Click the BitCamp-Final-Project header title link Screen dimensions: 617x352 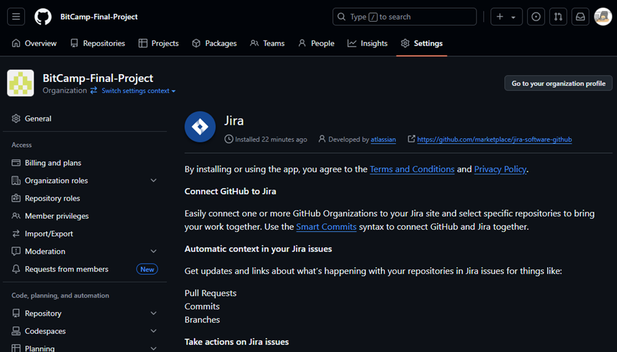point(98,16)
